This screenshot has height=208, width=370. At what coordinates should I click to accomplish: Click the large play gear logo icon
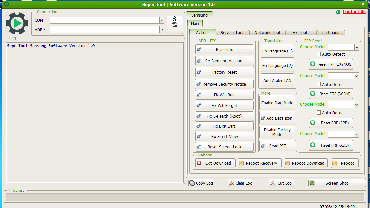coord(17,23)
